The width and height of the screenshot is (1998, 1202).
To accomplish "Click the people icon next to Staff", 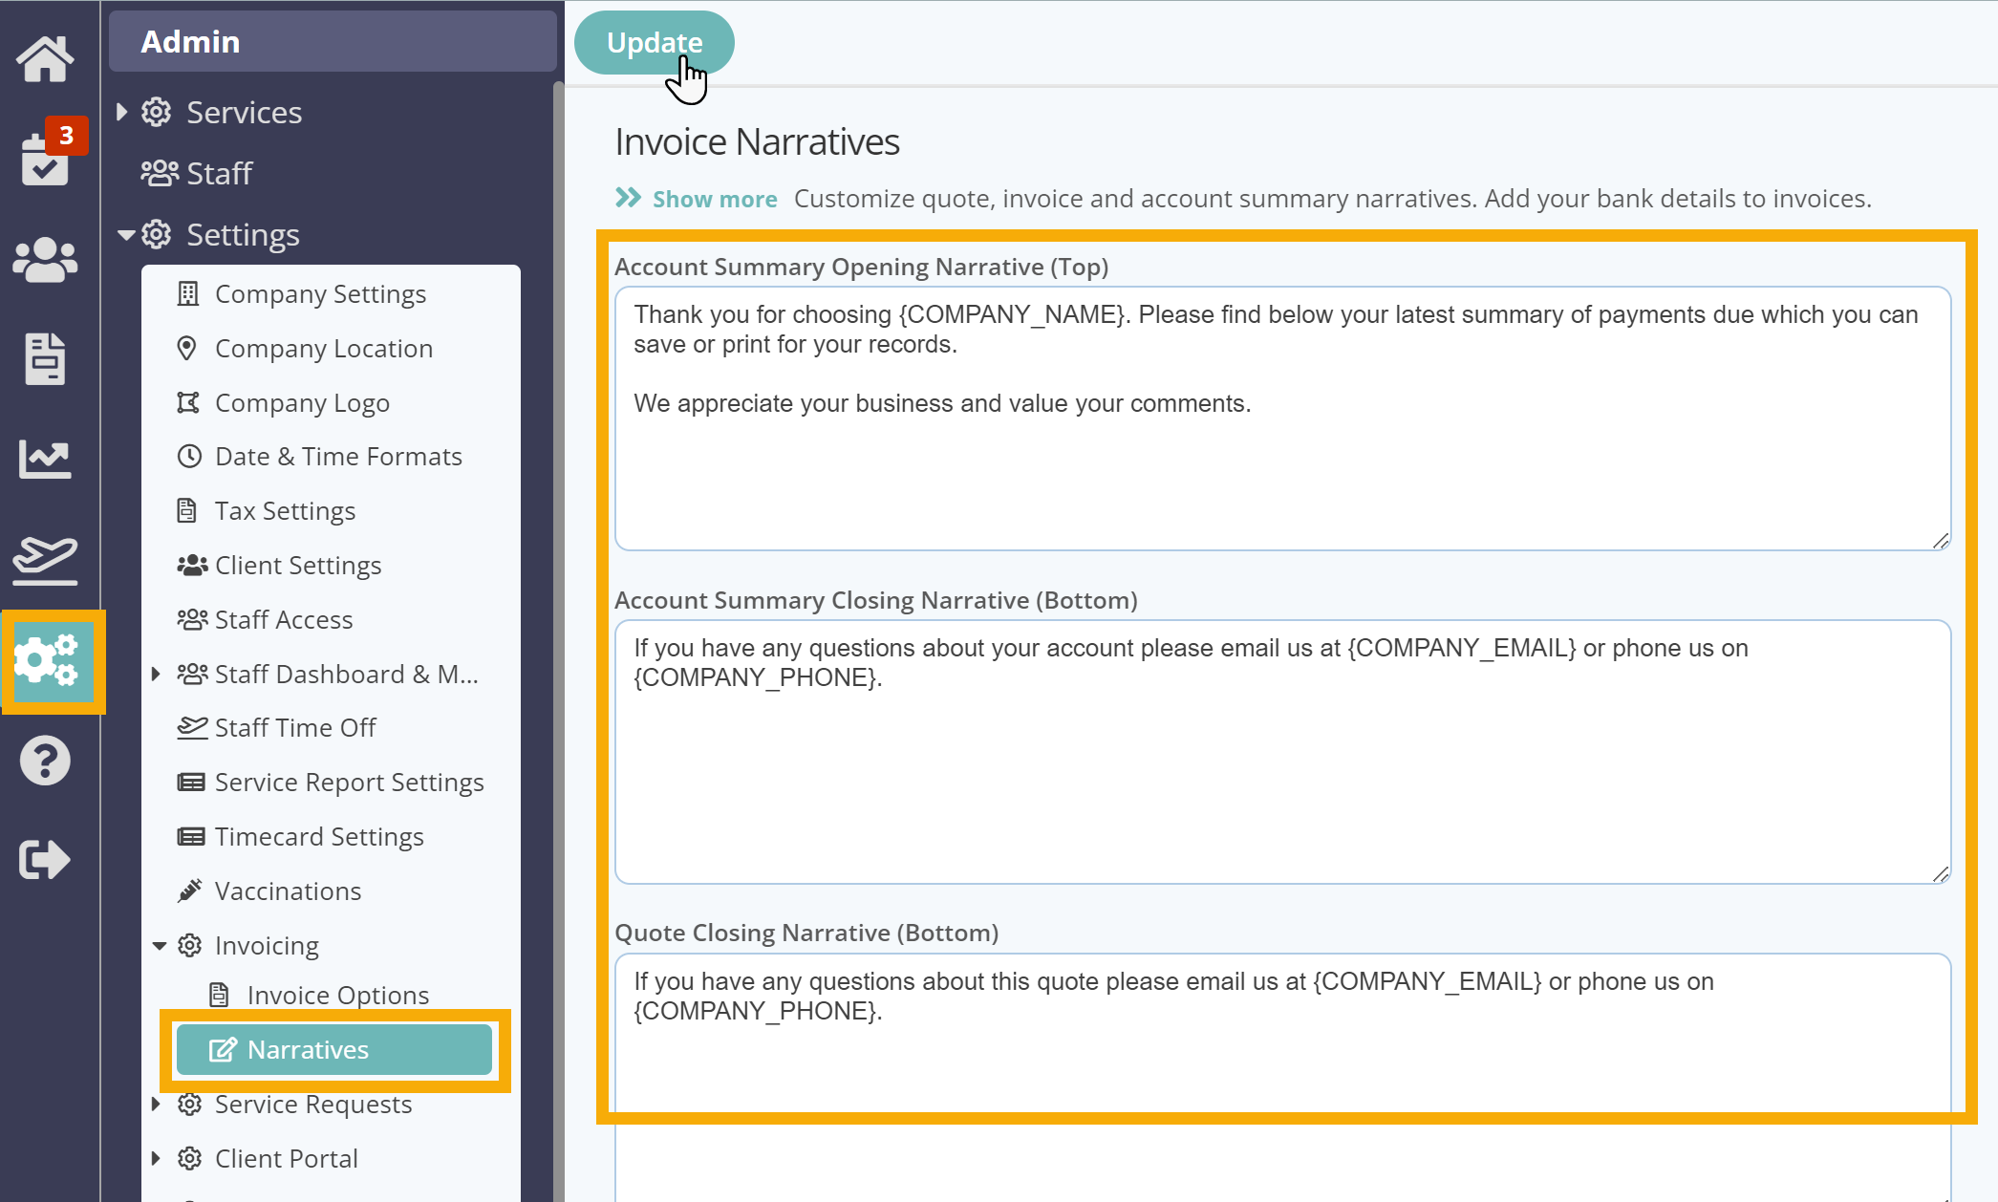I will point(160,173).
